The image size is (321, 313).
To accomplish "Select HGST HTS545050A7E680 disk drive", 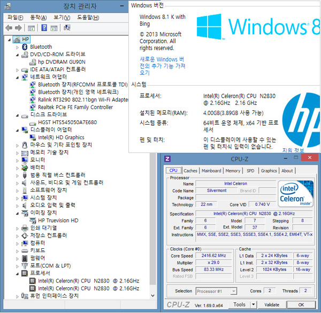I will 67,123.
